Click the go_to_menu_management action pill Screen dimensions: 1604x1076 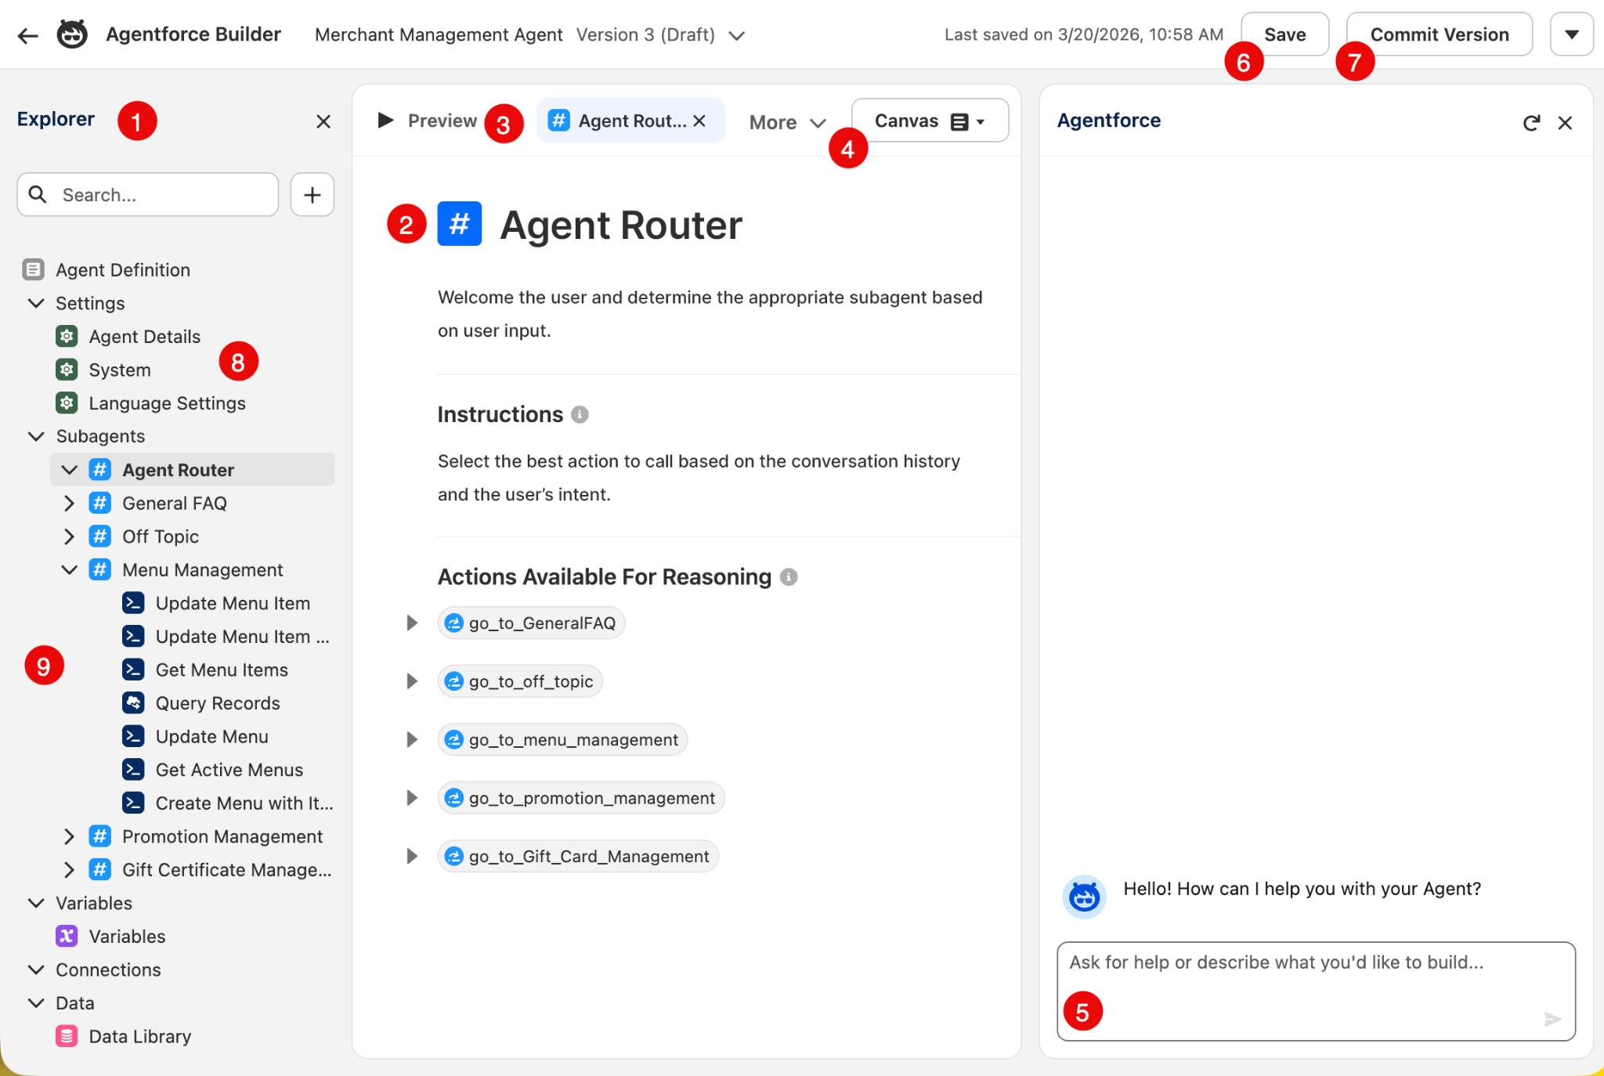tap(562, 740)
